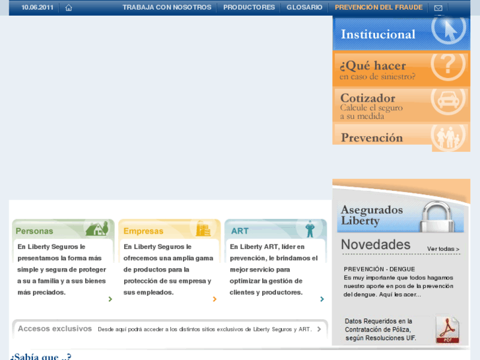Image resolution: width=480 pixels, height=360 pixels.
Task: Open the PDF document icon
Action: [x=448, y=330]
